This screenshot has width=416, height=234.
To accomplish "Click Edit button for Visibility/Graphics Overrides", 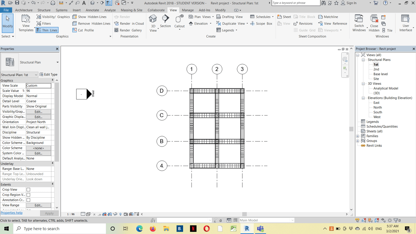I will tap(38, 112).
